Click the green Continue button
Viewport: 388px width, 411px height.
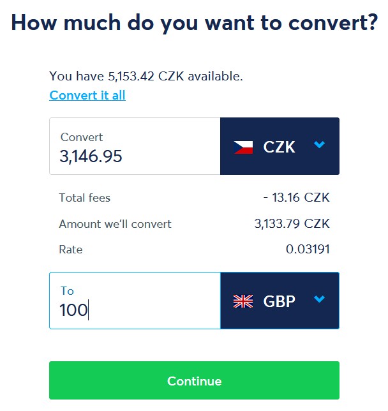[194, 380]
